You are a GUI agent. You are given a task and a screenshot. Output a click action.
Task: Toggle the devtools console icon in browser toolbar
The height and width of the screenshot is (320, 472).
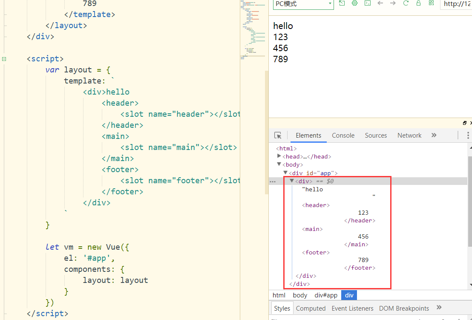368,3
